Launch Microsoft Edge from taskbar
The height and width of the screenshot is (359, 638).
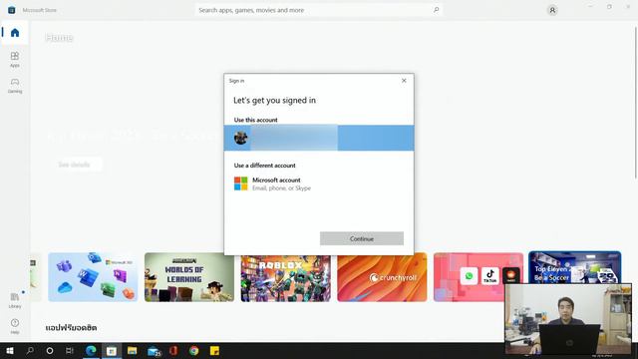[x=91, y=350]
